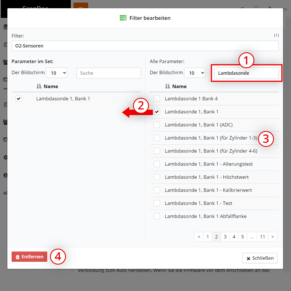
Task: Click the Suche field in left panel
Action: (x=109, y=73)
